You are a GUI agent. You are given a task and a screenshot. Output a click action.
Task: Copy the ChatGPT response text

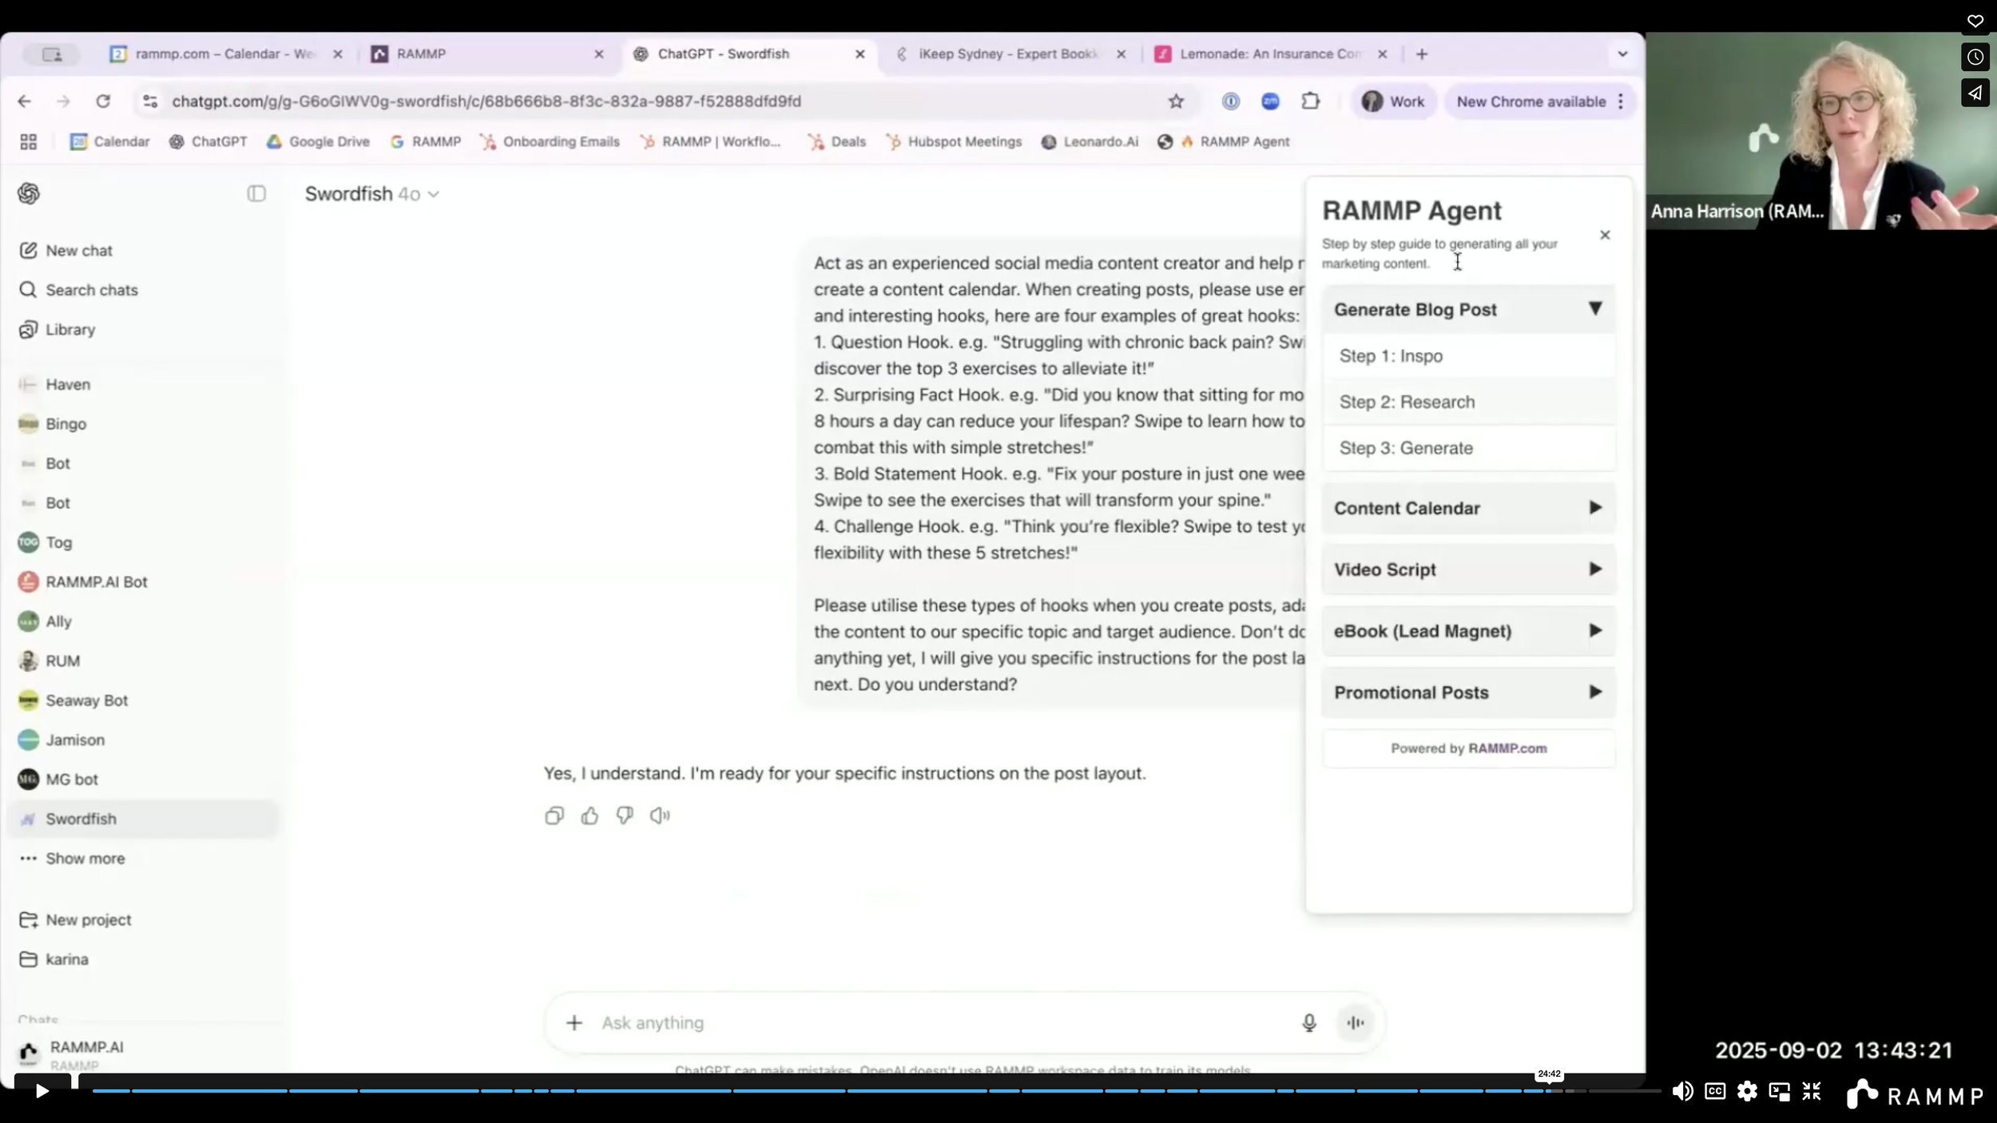pyautogui.click(x=554, y=815)
